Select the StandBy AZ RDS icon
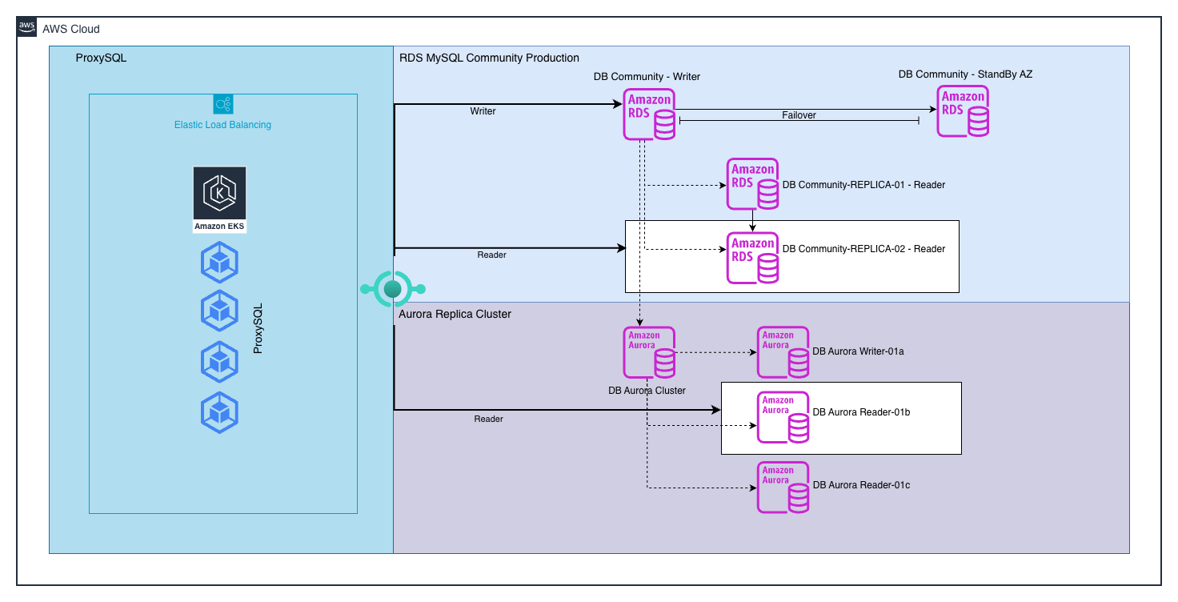The image size is (1178, 602). coord(963,111)
